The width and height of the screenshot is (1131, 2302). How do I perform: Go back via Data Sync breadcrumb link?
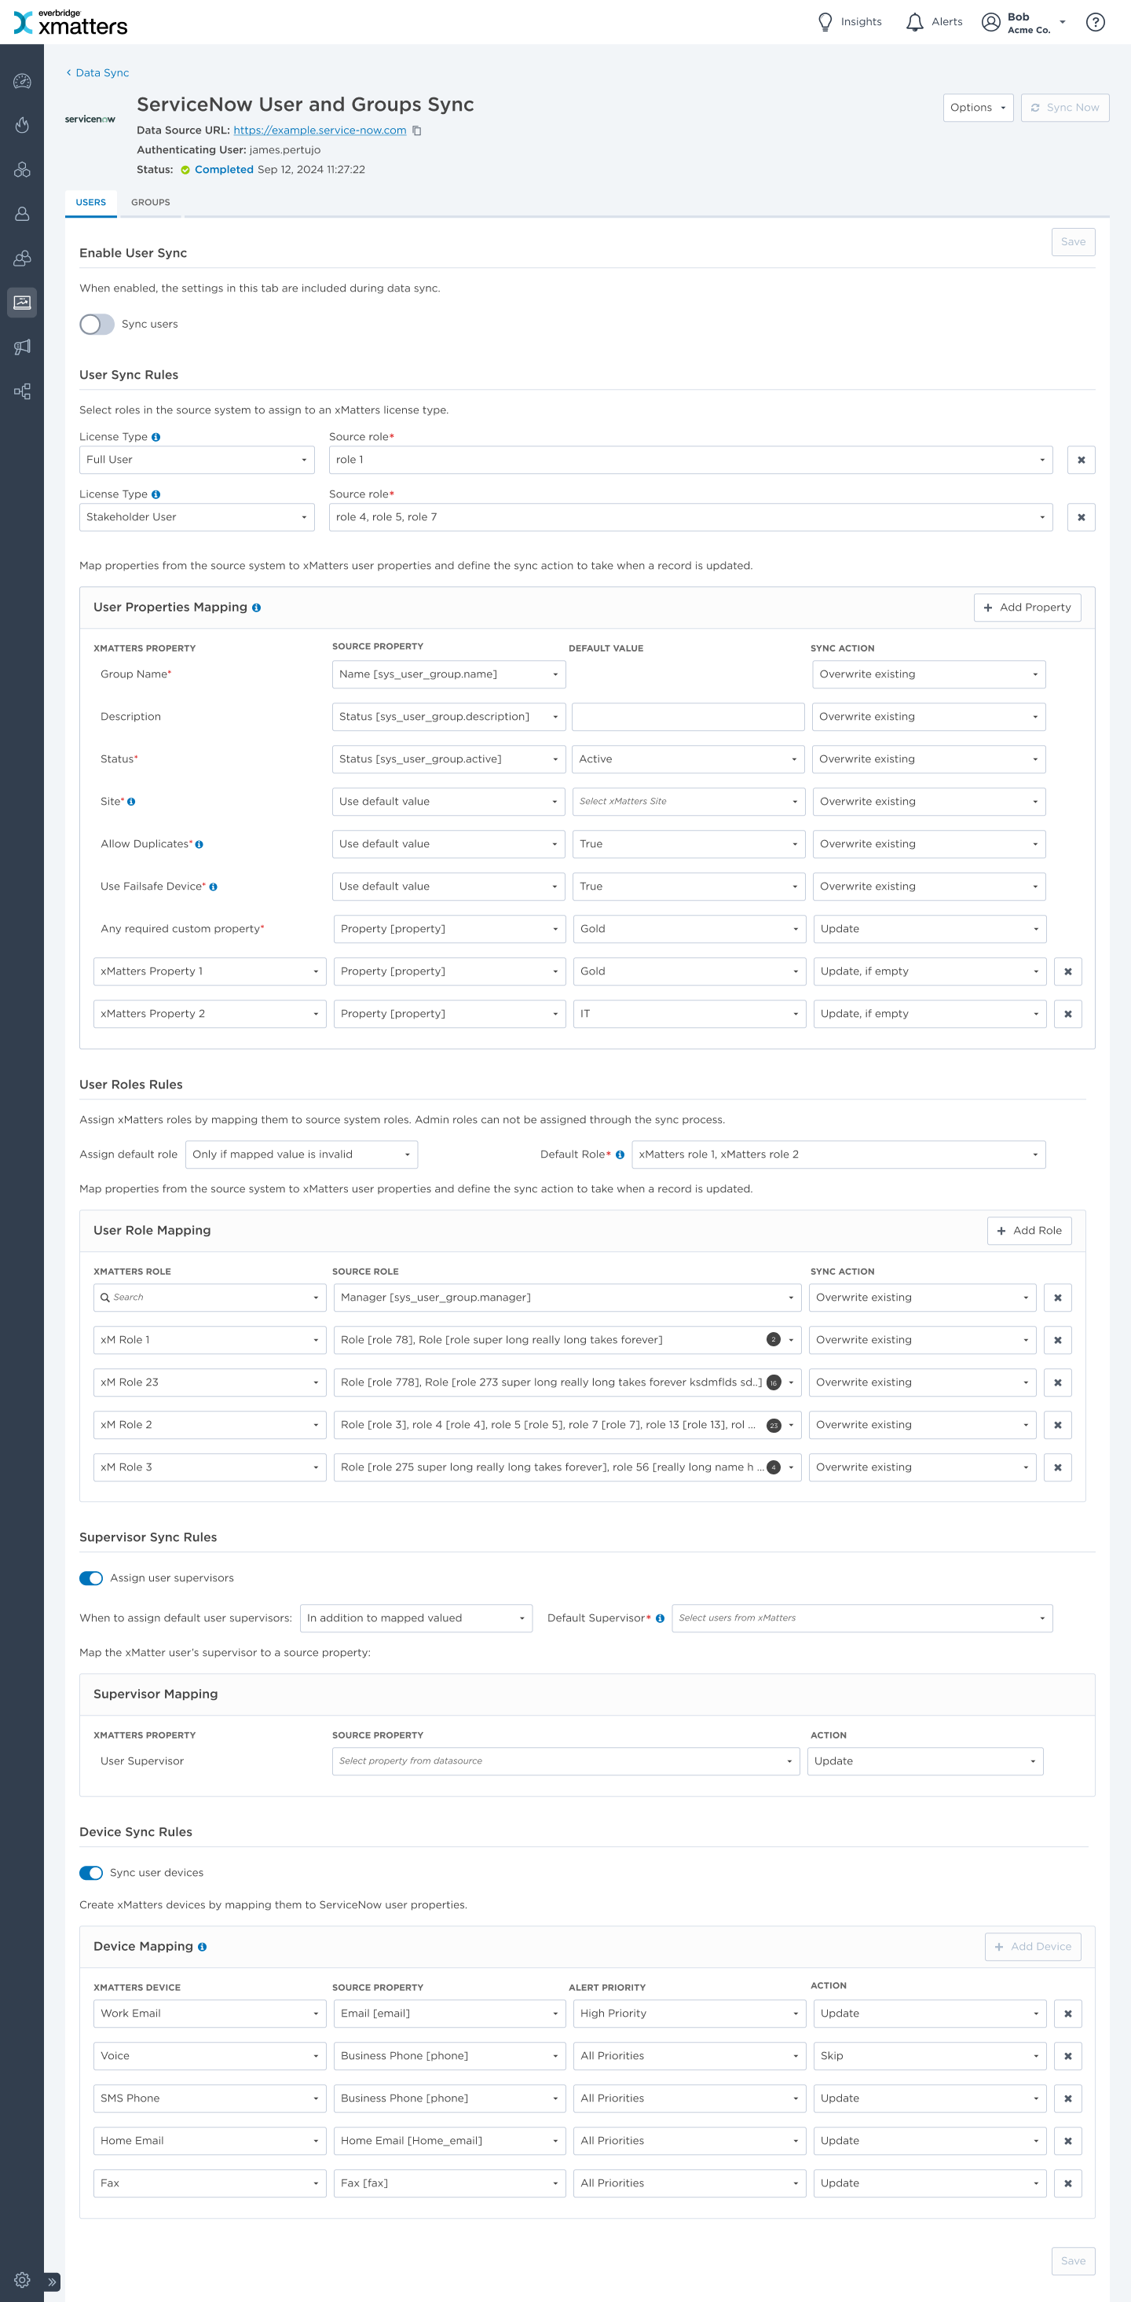pyautogui.click(x=102, y=73)
